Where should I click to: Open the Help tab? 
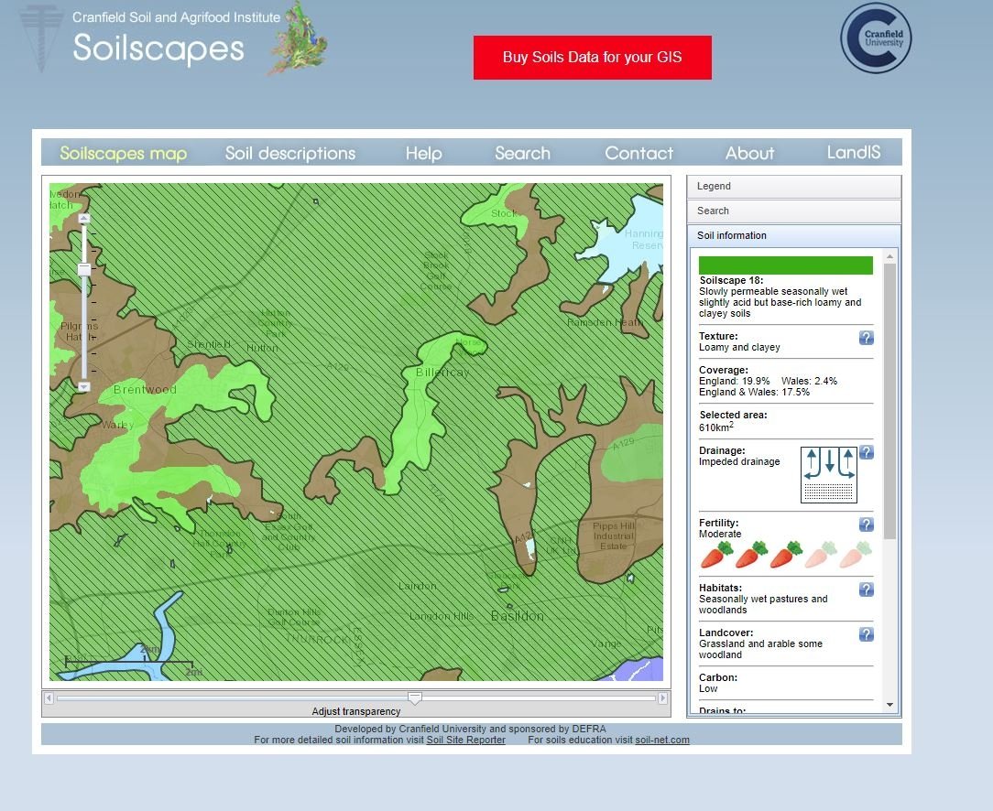[x=423, y=153]
